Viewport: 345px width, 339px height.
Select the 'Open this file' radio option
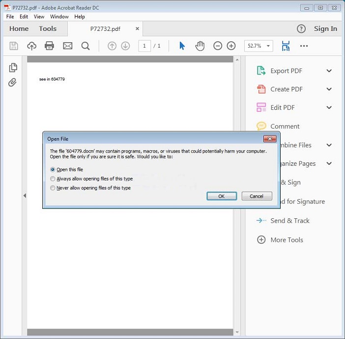[53, 169]
